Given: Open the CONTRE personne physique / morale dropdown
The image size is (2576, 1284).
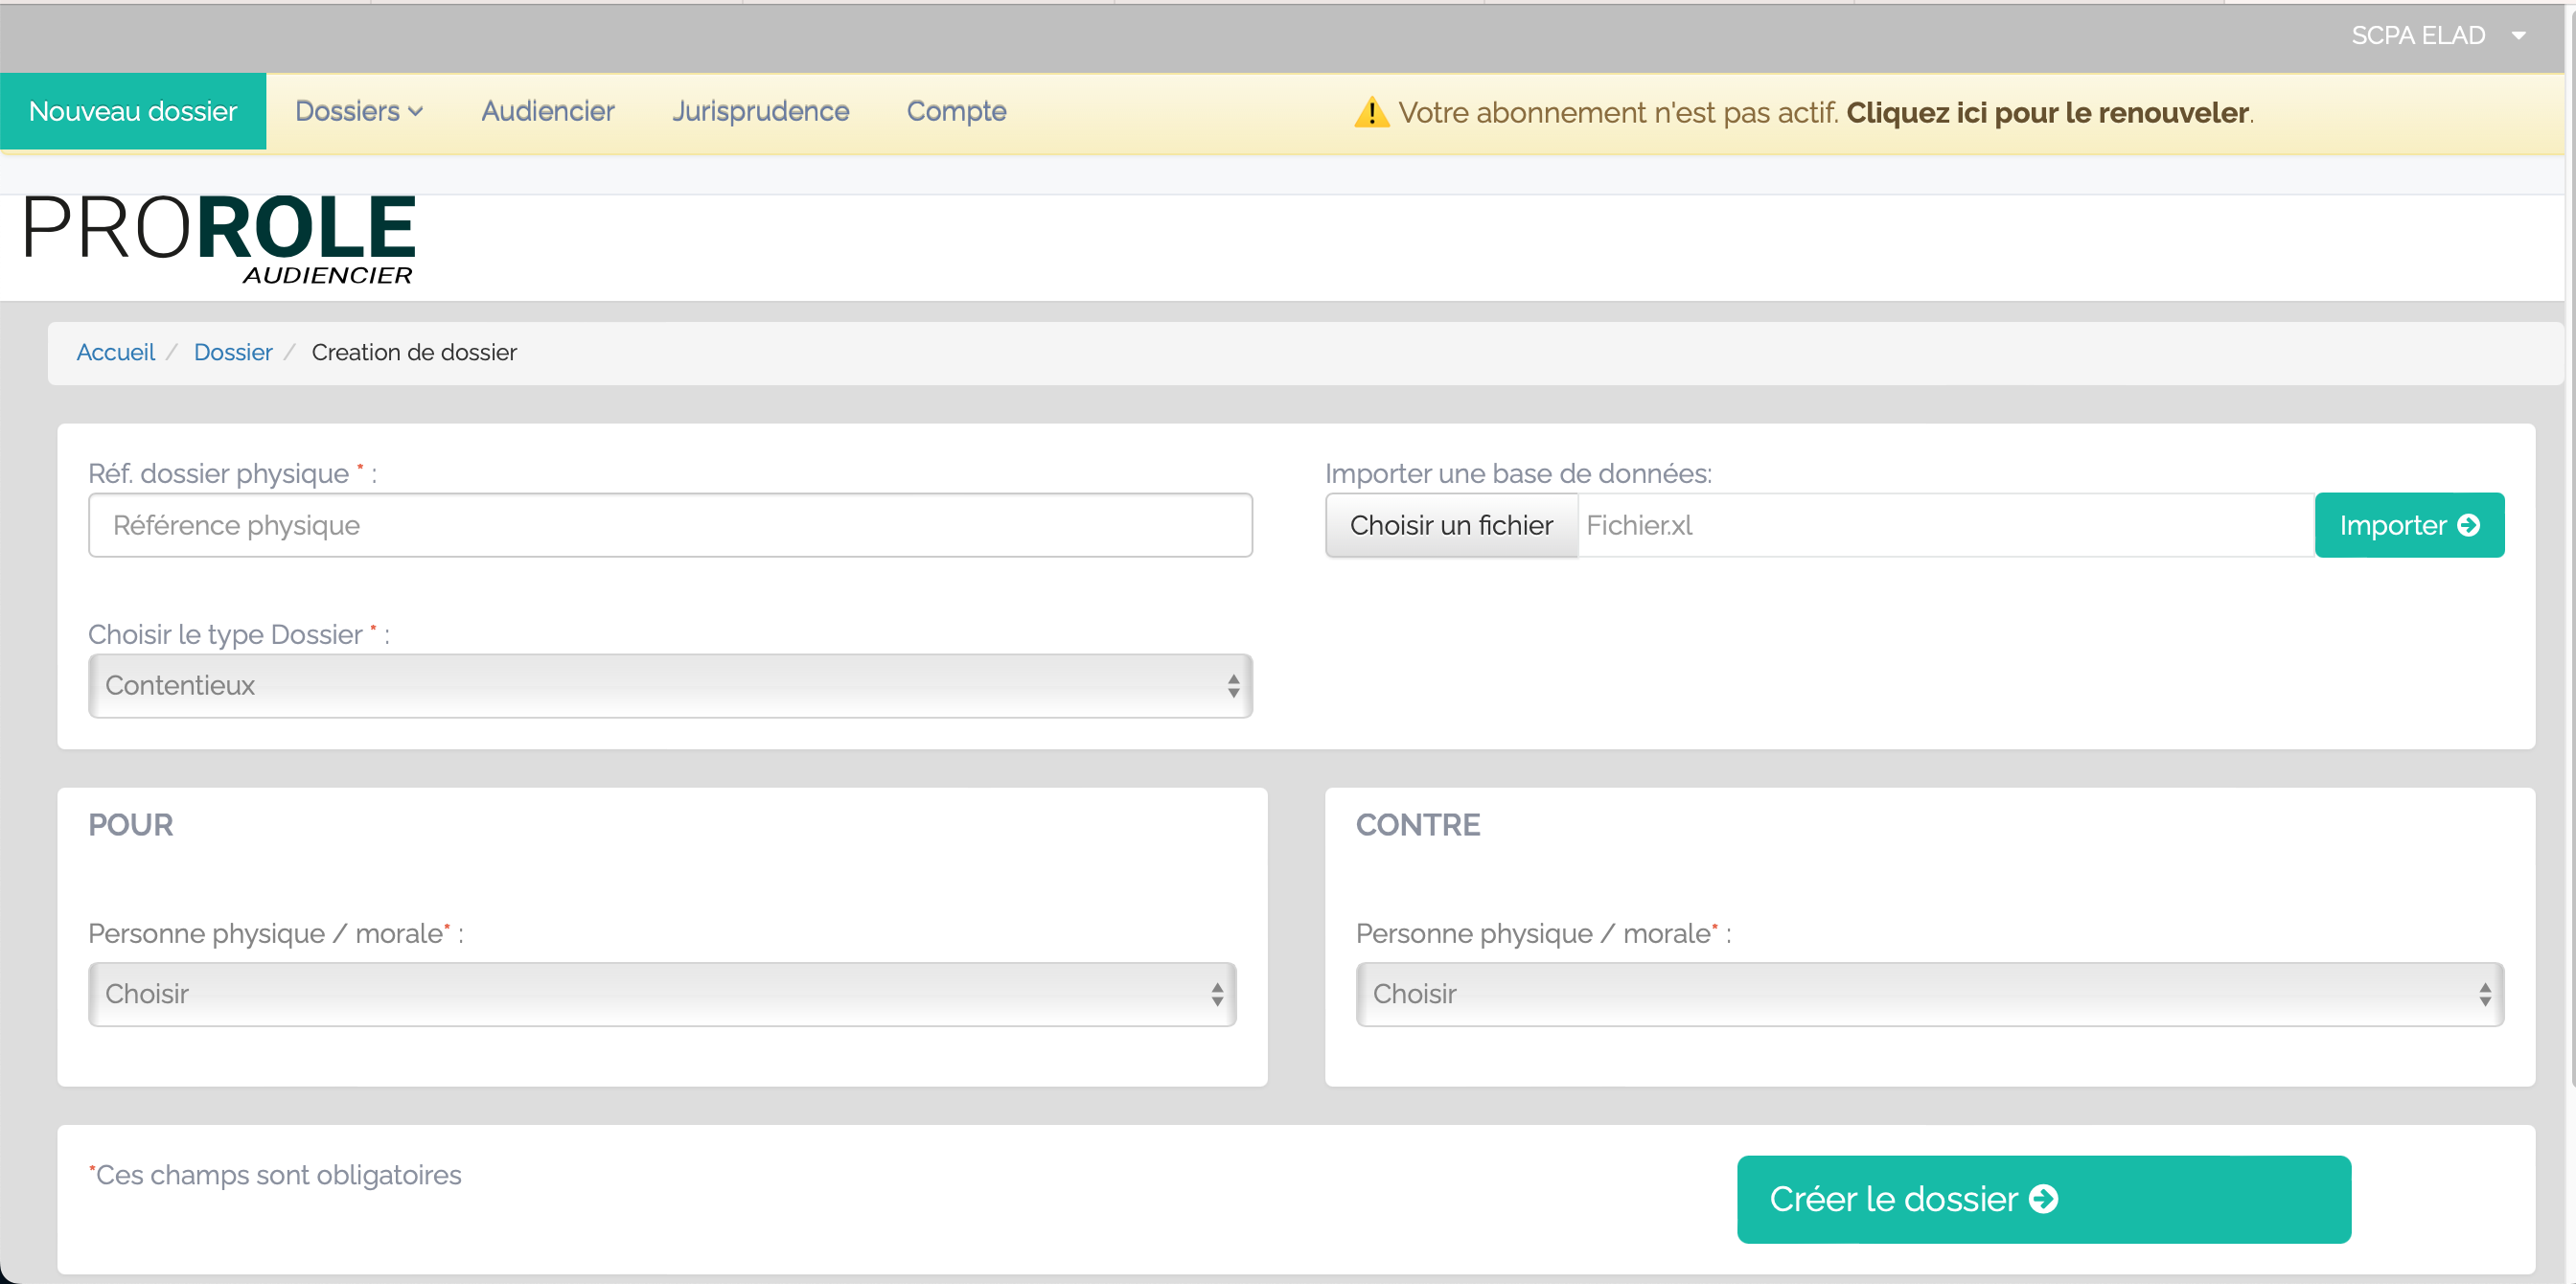Looking at the screenshot, I should point(1930,994).
